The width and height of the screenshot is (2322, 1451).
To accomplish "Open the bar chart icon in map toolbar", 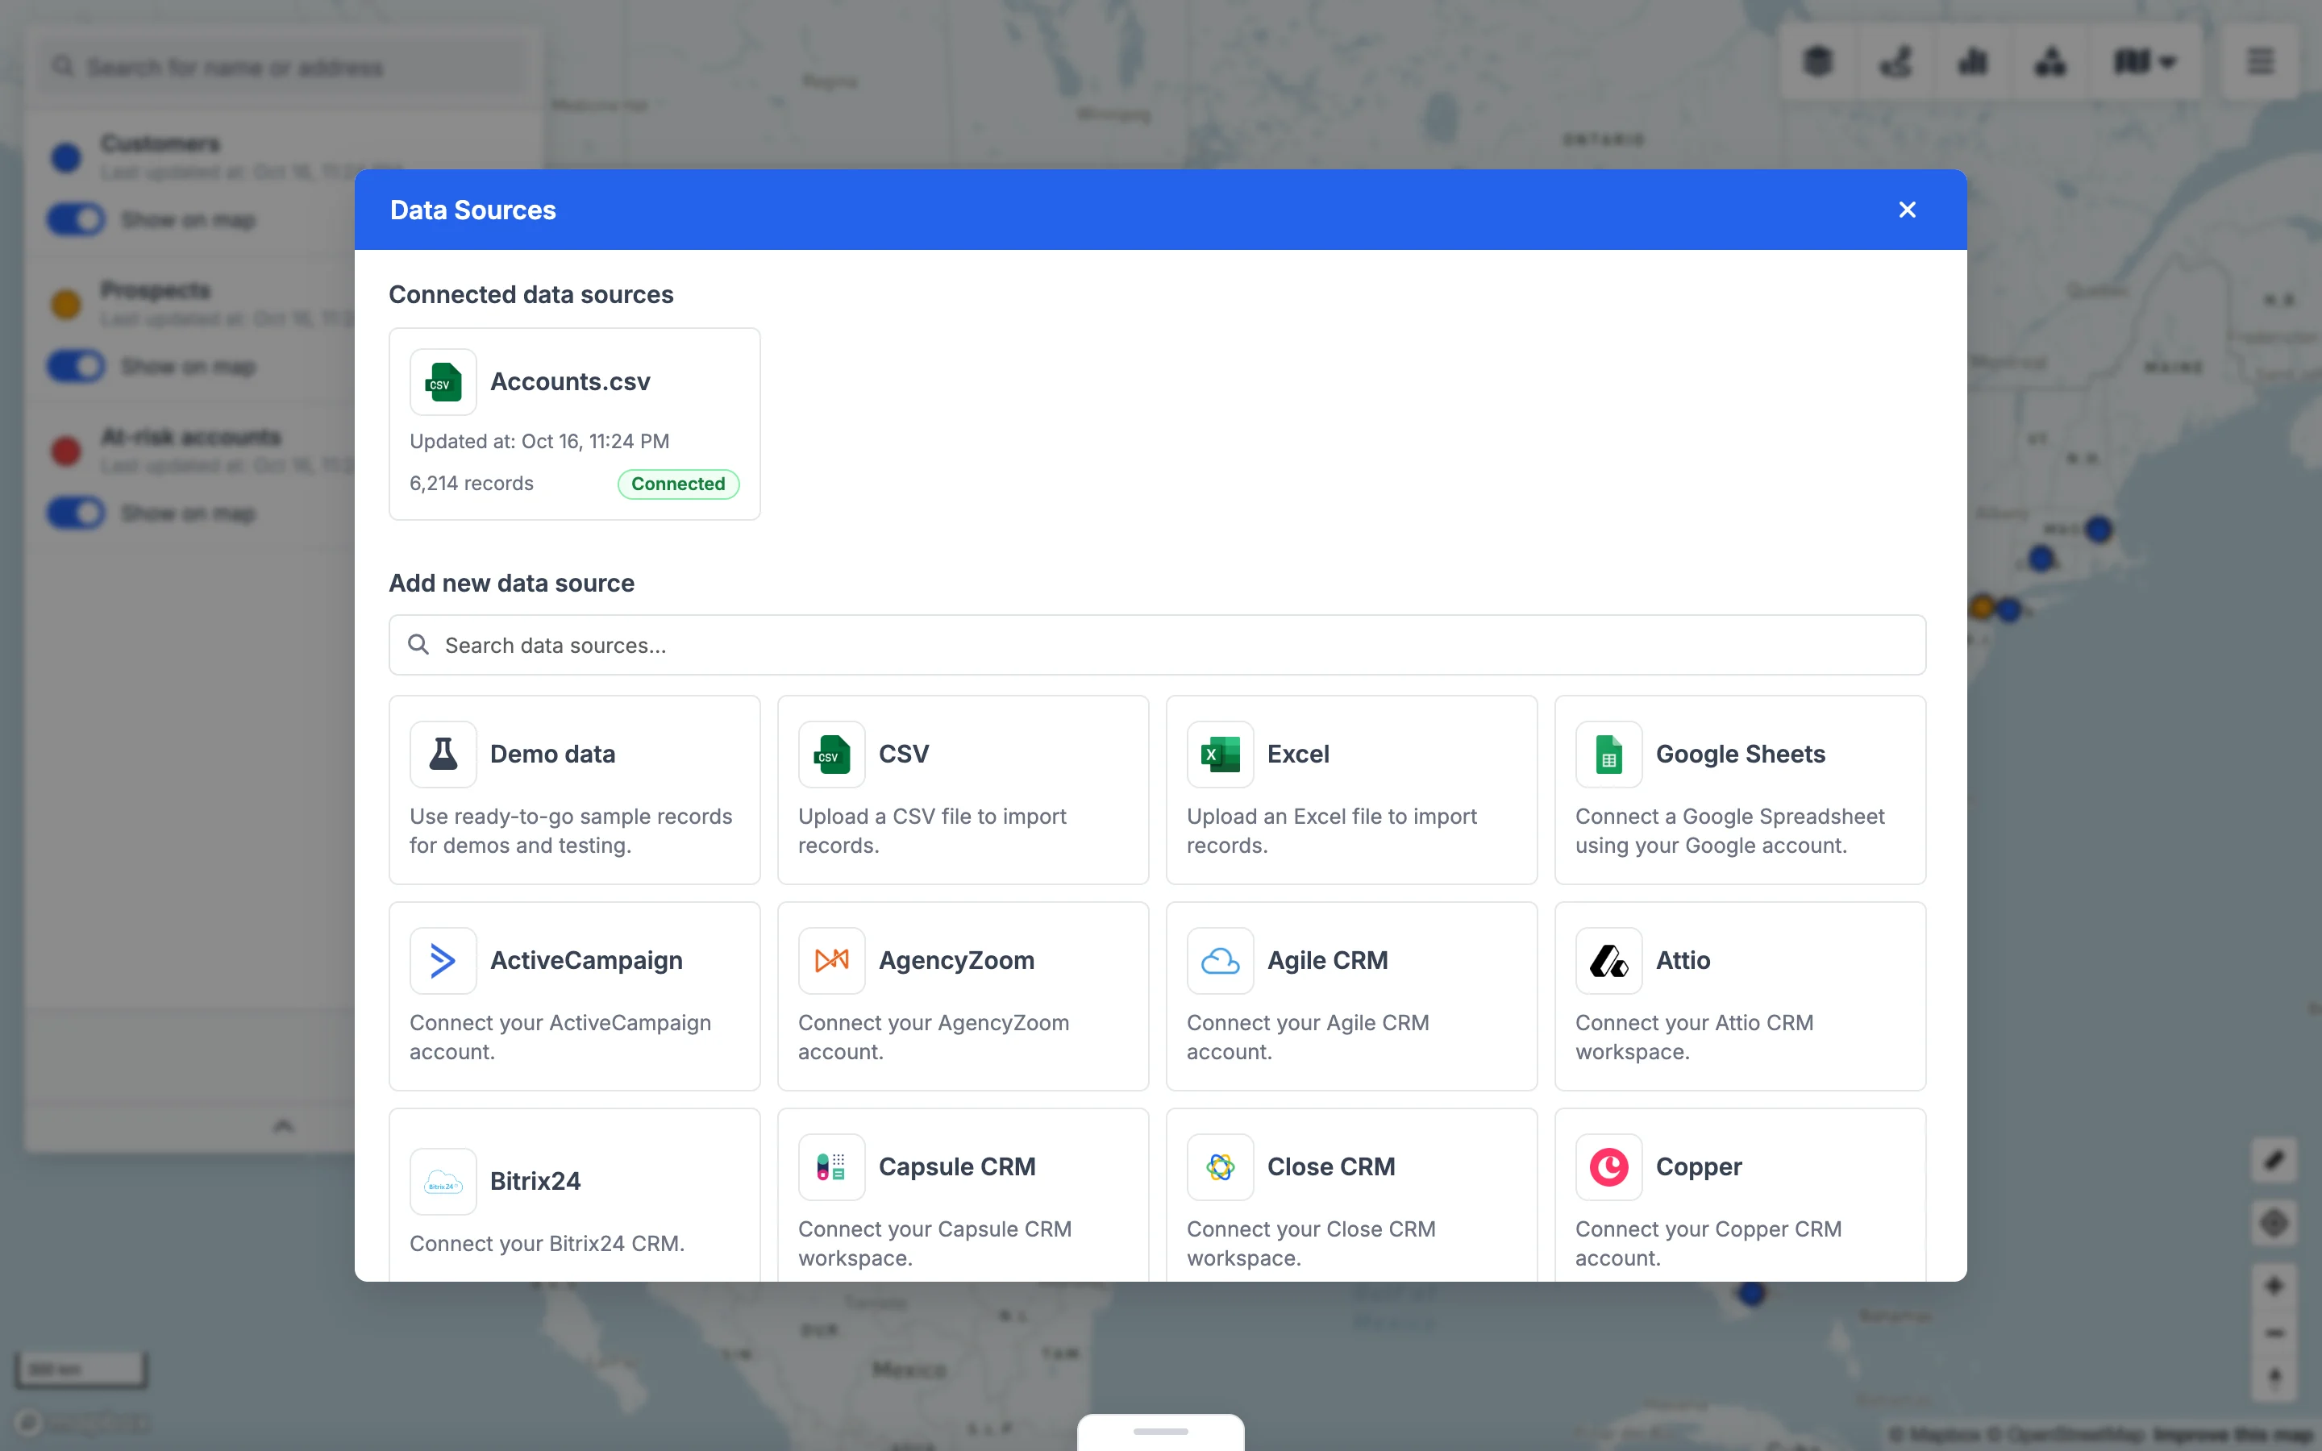I will tap(1973, 62).
